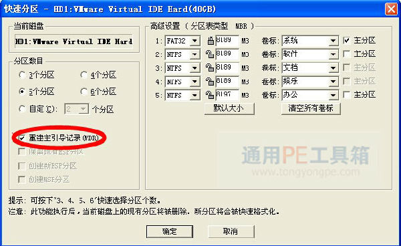Image resolution: width=401 pixels, height=246 pixels.
Task: Click size input field of partition 5 (8197)
Action: pos(227,95)
